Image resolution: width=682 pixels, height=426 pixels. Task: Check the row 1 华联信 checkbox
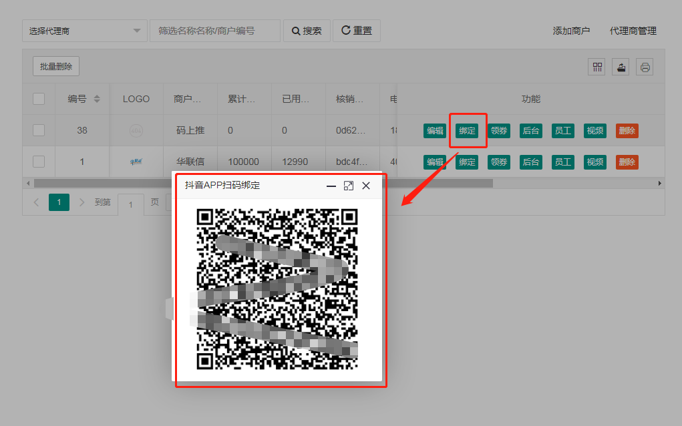tap(39, 162)
